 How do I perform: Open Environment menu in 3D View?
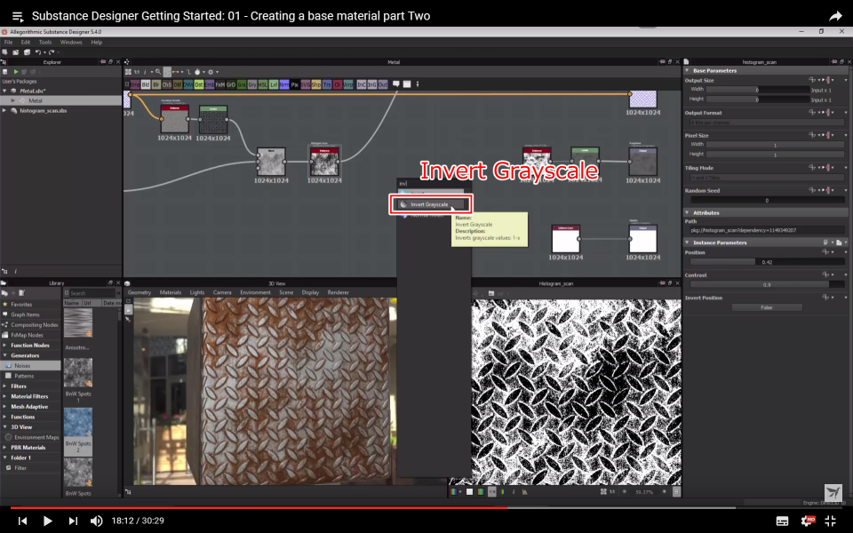click(255, 292)
